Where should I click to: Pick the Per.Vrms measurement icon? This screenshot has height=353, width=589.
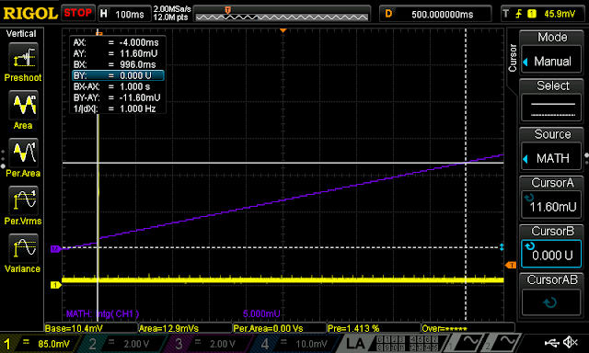pyautogui.click(x=23, y=200)
